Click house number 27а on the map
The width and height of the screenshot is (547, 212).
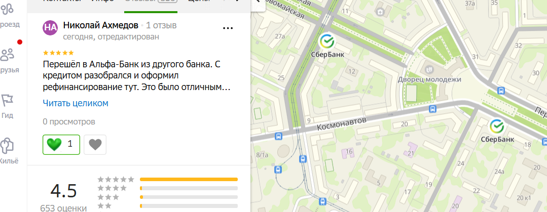pos(280,36)
